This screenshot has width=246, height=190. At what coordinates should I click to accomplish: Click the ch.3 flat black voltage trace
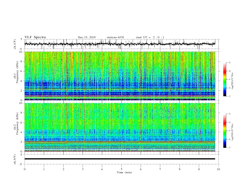point(120,159)
